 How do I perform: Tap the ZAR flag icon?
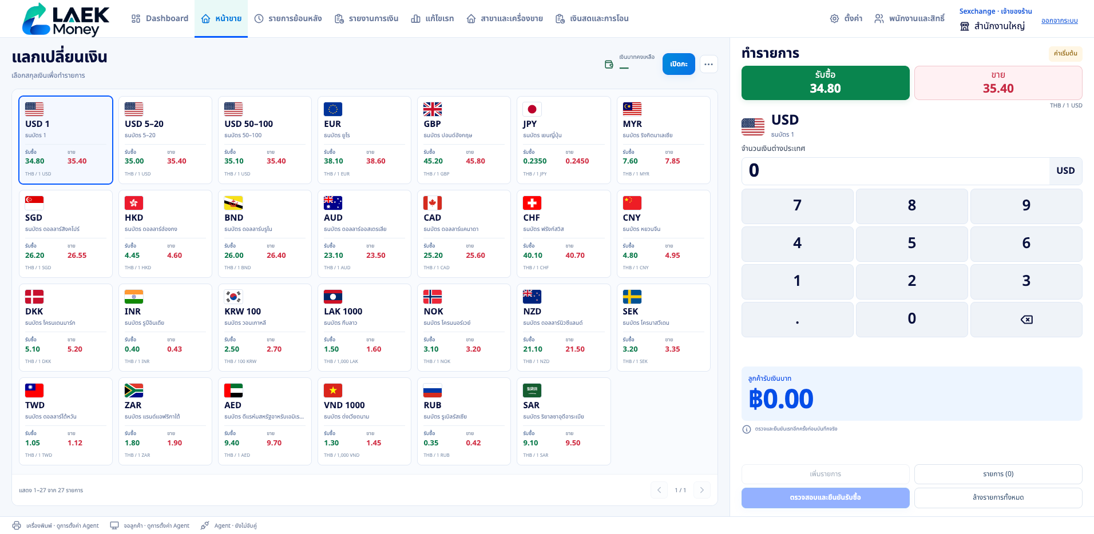134,390
